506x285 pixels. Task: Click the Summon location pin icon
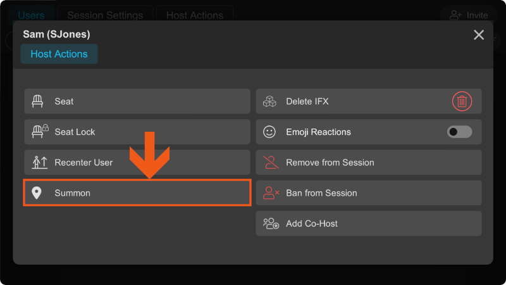tap(37, 193)
